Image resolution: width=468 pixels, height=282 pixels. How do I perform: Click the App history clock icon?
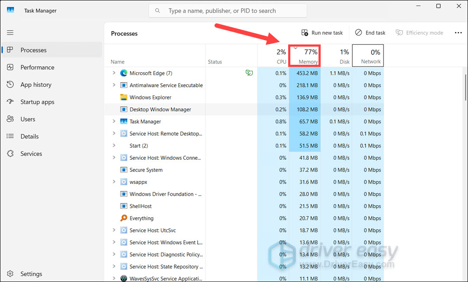pyautogui.click(x=10, y=84)
